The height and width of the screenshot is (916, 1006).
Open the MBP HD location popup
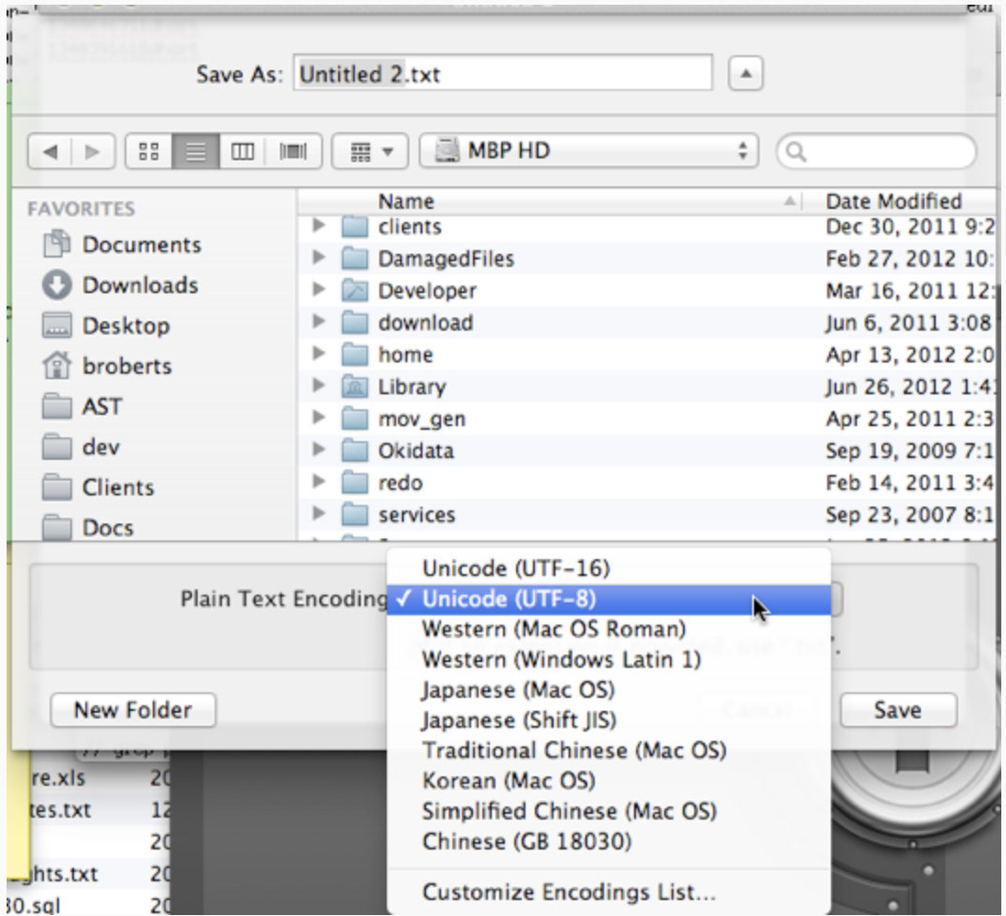(x=587, y=152)
